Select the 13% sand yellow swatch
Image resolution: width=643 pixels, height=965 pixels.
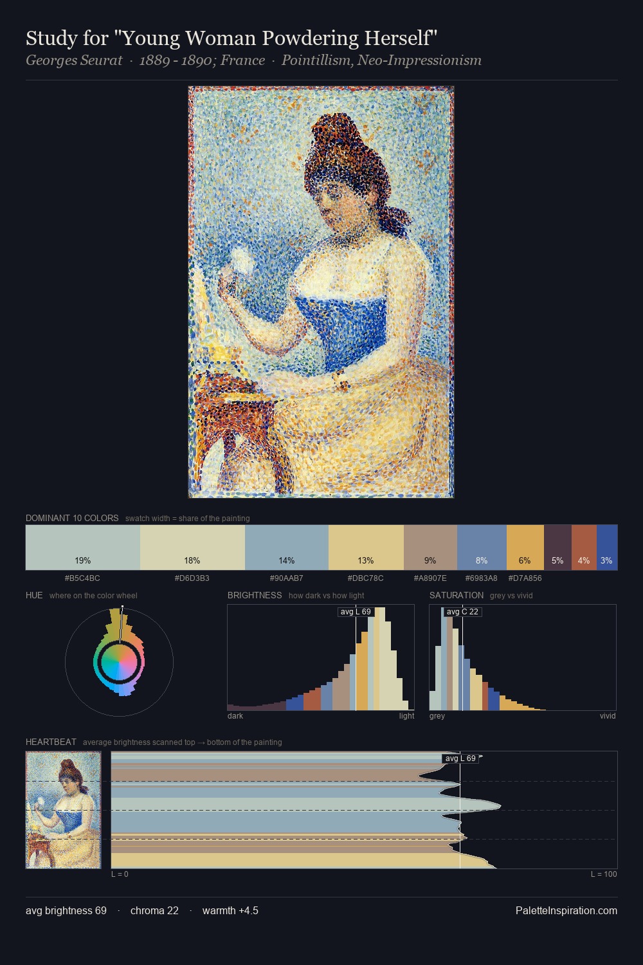click(366, 547)
